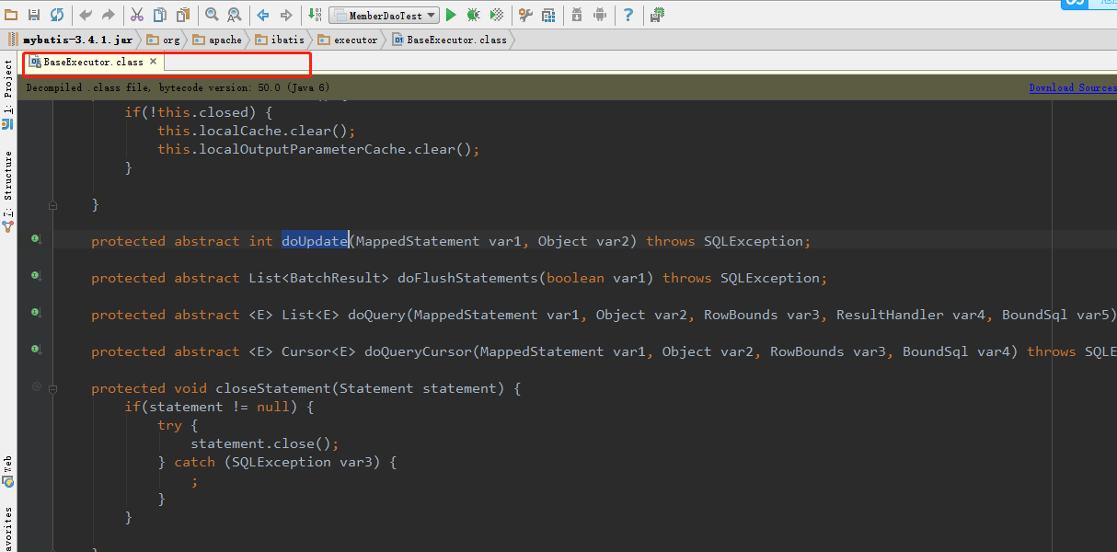
Task: Collapse the code fold marker above doUpdate
Action: (x=52, y=205)
